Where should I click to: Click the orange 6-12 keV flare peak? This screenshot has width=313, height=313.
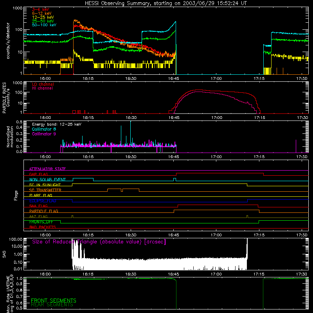pyautogui.click(x=75, y=20)
